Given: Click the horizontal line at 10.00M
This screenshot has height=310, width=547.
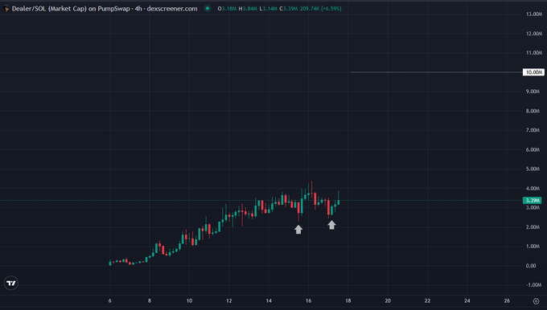Looking at the screenshot, I should pos(436,72).
